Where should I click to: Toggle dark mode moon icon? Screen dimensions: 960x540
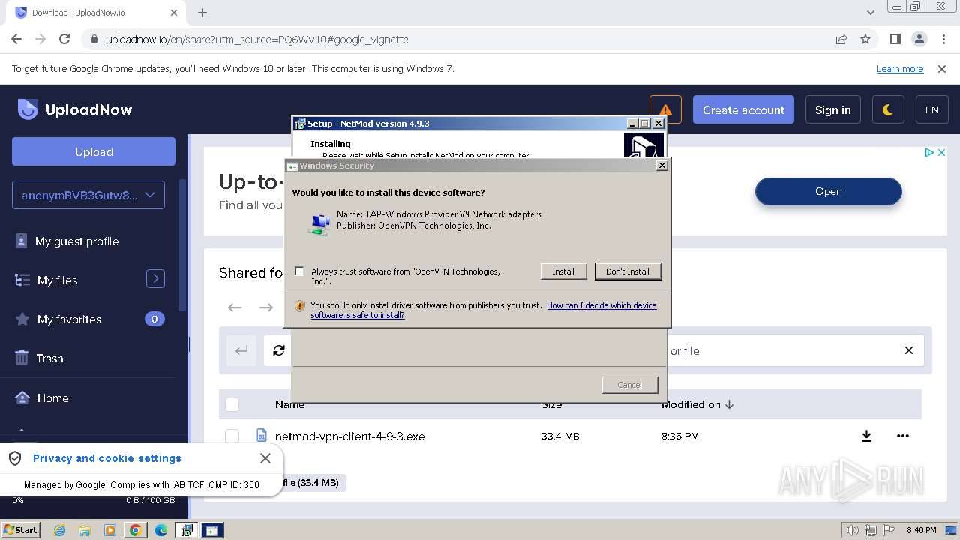[888, 109]
